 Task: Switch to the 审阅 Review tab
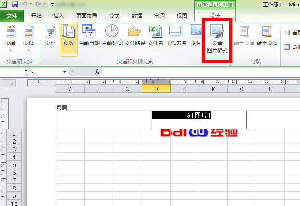(159, 16)
